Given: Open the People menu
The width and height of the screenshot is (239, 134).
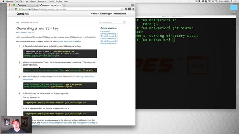Looking at the screenshot, I should pyautogui.click(x=51, y=1).
